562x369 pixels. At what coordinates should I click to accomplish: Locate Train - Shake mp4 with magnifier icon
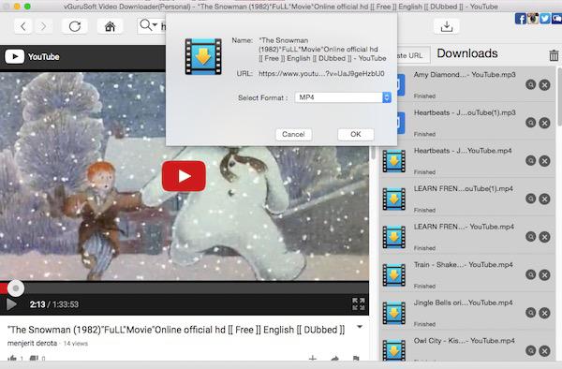pyautogui.click(x=530, y=274)
